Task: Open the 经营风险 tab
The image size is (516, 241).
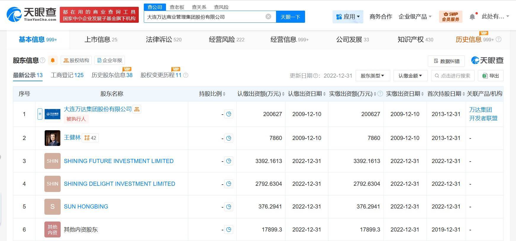Action: point(227,39)
